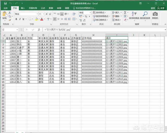Open font color dropdown arrow
The width and height of the screenshot is (167, 133).
[x=44, y=19]
